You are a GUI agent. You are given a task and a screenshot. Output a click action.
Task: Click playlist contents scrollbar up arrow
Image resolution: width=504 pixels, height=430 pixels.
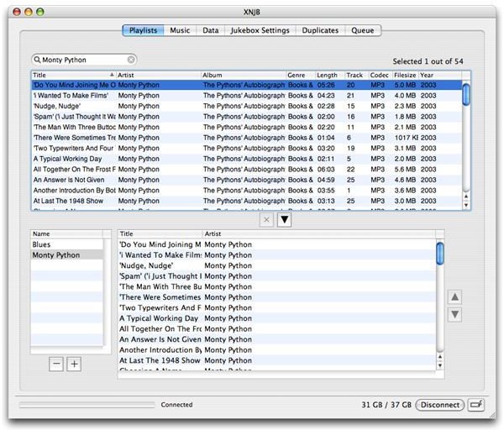[x=440, y=357]
